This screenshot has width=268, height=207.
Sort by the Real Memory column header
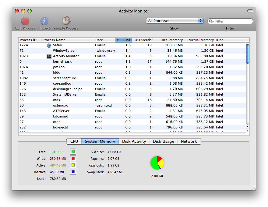pyautogui.click(x=168, y=40)
